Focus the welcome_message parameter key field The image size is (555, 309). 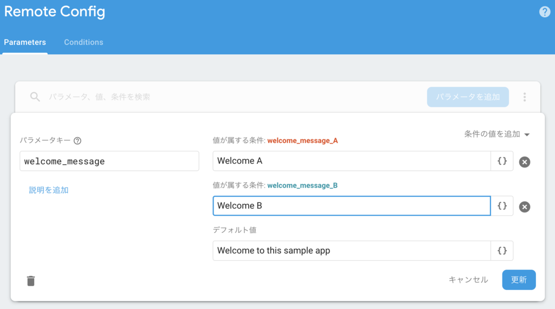109,161
